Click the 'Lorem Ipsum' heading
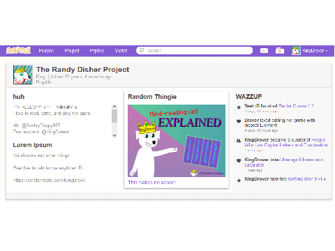335x251 pixels. pyautogui.click(x=32, y=145)
